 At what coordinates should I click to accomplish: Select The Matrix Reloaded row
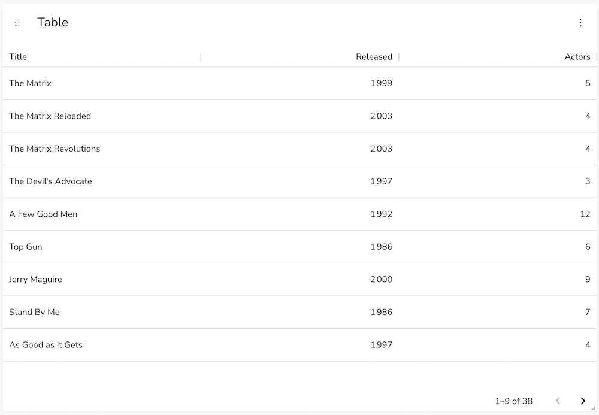coord(299,116)
